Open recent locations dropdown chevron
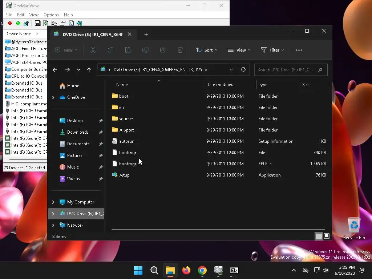Viewport: 372px width, 279px height. pyautogui.click(x=78, y=70)
